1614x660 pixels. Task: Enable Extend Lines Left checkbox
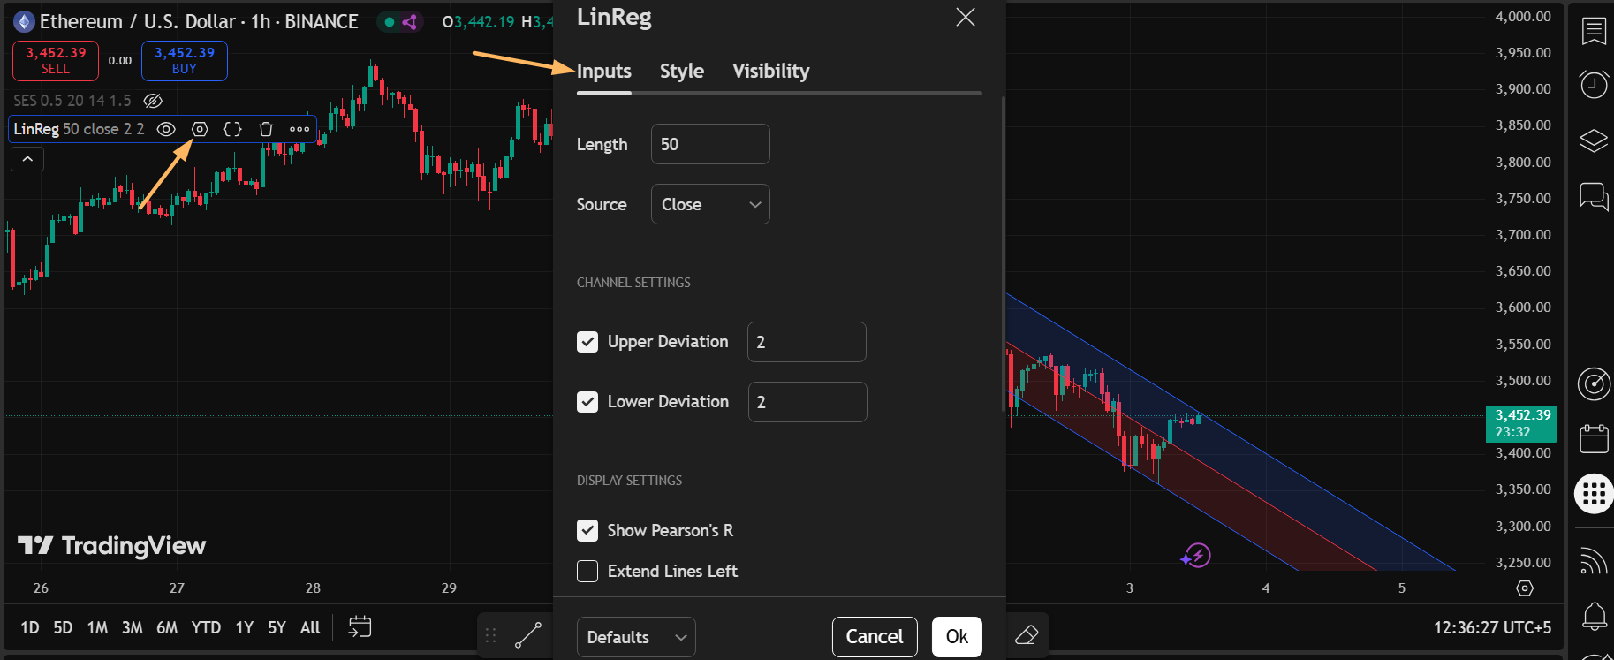[x=587, y=572]
